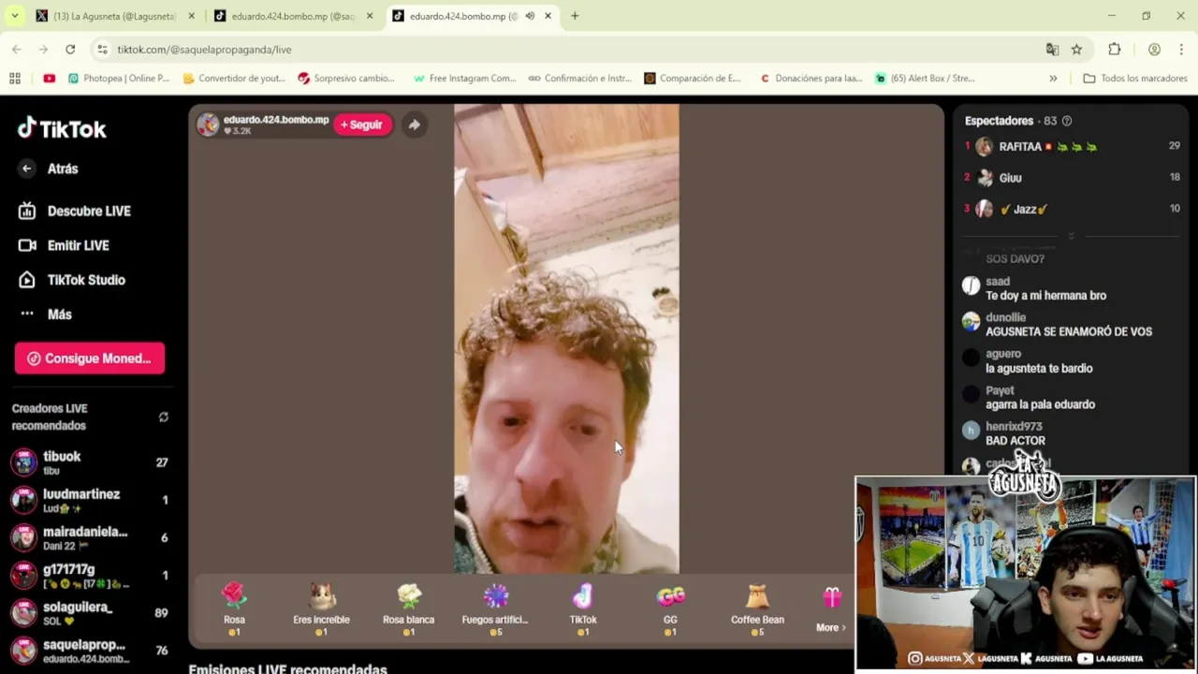The image size is (1198, 674).
Task: Open mairadaniela live creator
Action: [90, 537]
